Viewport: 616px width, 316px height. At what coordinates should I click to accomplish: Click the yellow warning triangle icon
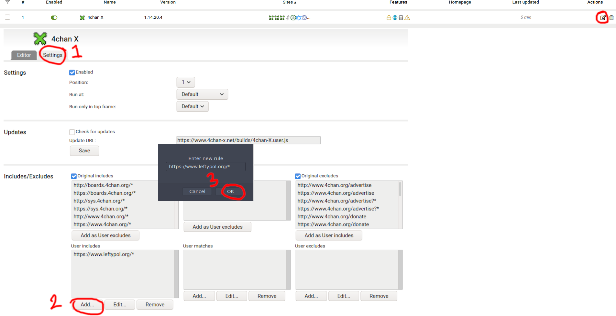407,18
